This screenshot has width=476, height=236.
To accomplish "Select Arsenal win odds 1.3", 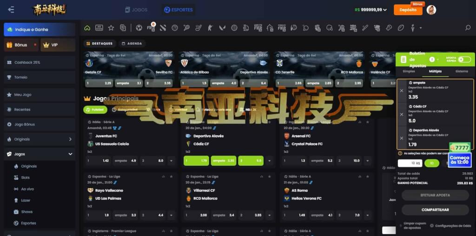I will click(x=294, y=161).
